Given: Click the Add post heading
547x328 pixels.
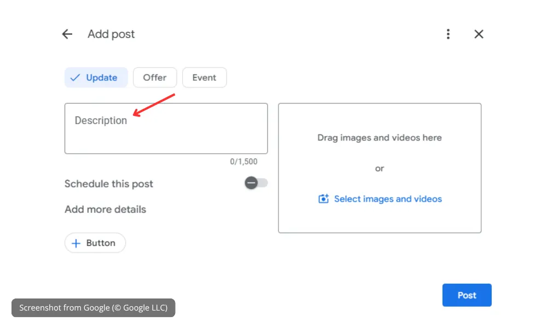Looking at the screenshot, I should [x=110, y=34].
